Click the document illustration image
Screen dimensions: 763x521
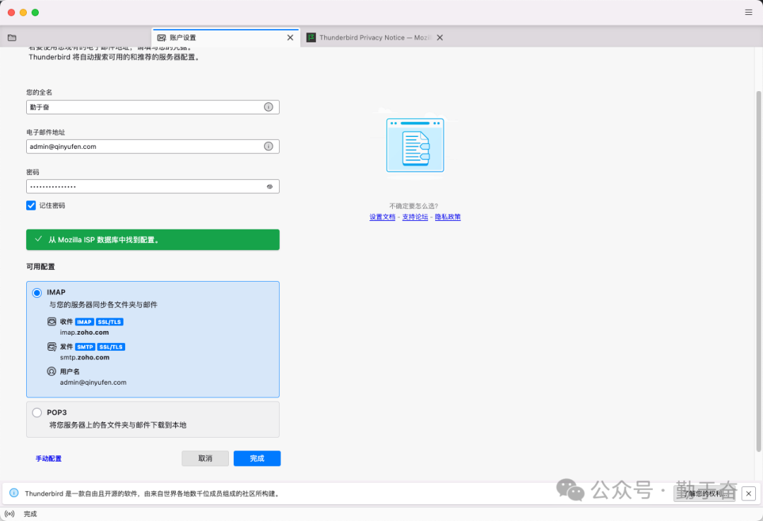[x=415, y=145]
